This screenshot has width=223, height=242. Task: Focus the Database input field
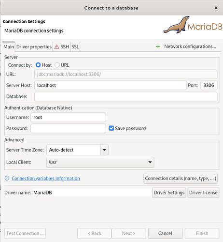(x=125, y=96)
